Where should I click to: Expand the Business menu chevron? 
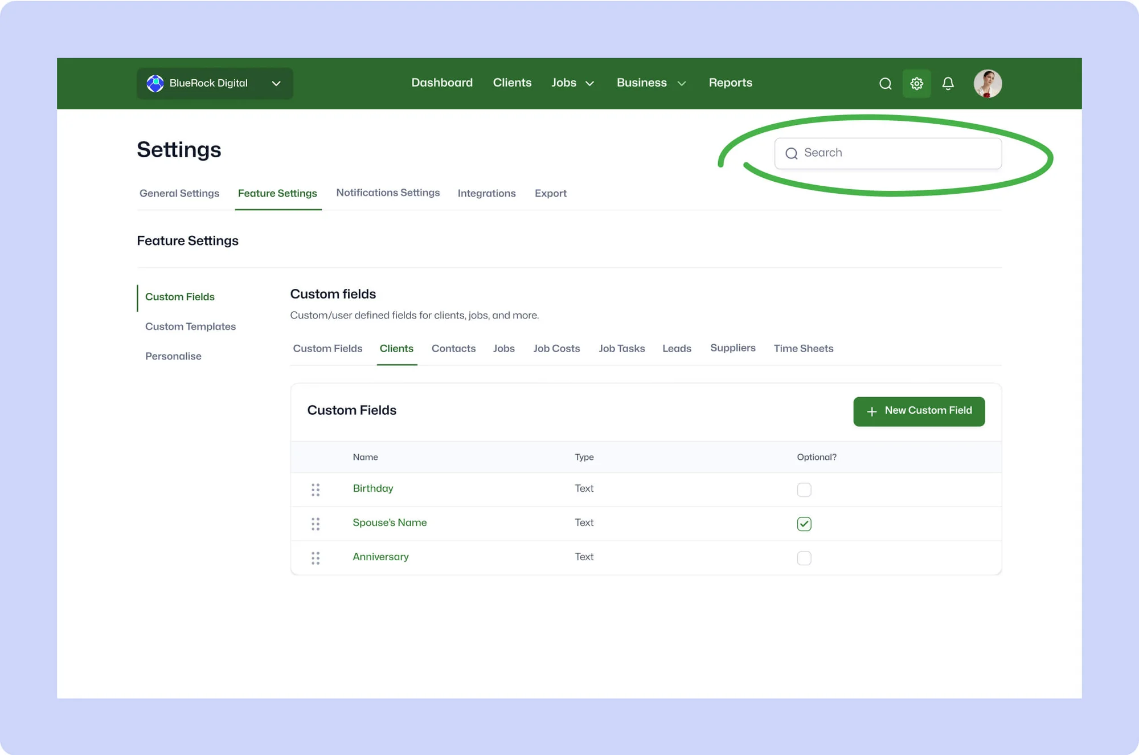tap(681, 84)
